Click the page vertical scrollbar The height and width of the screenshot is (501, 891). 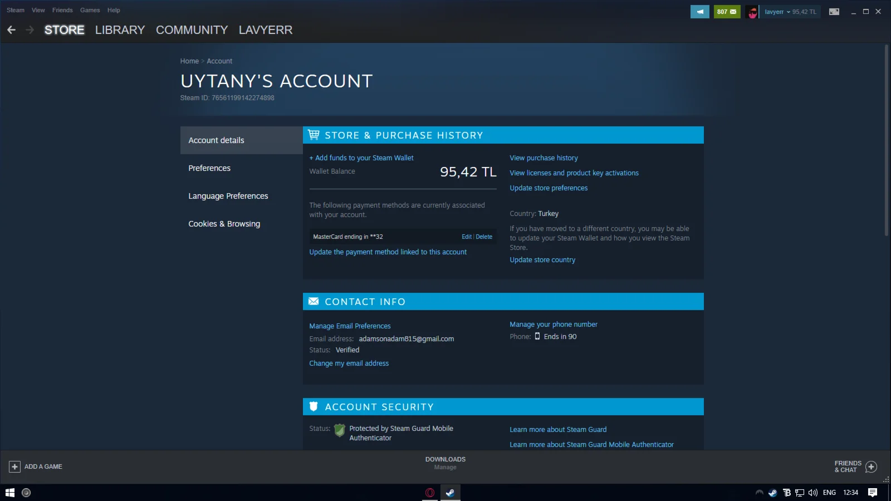coord(887,139)
